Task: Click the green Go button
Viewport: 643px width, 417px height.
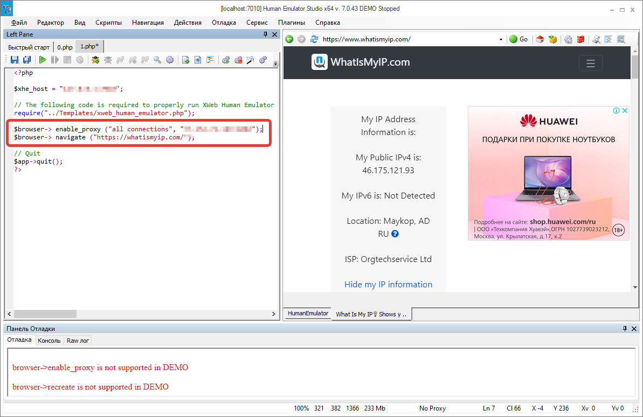Action: click(x=518, y=39)
